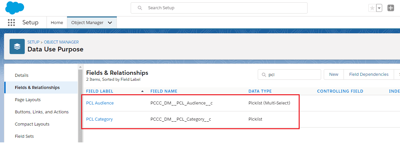Click the Data Use Purpose object icon
Image resolution: width=400 pixels, height=146 pixels.
pos(17,46)
